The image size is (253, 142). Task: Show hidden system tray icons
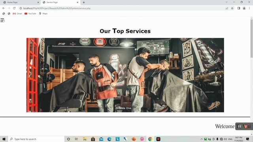tap(202, 139)
